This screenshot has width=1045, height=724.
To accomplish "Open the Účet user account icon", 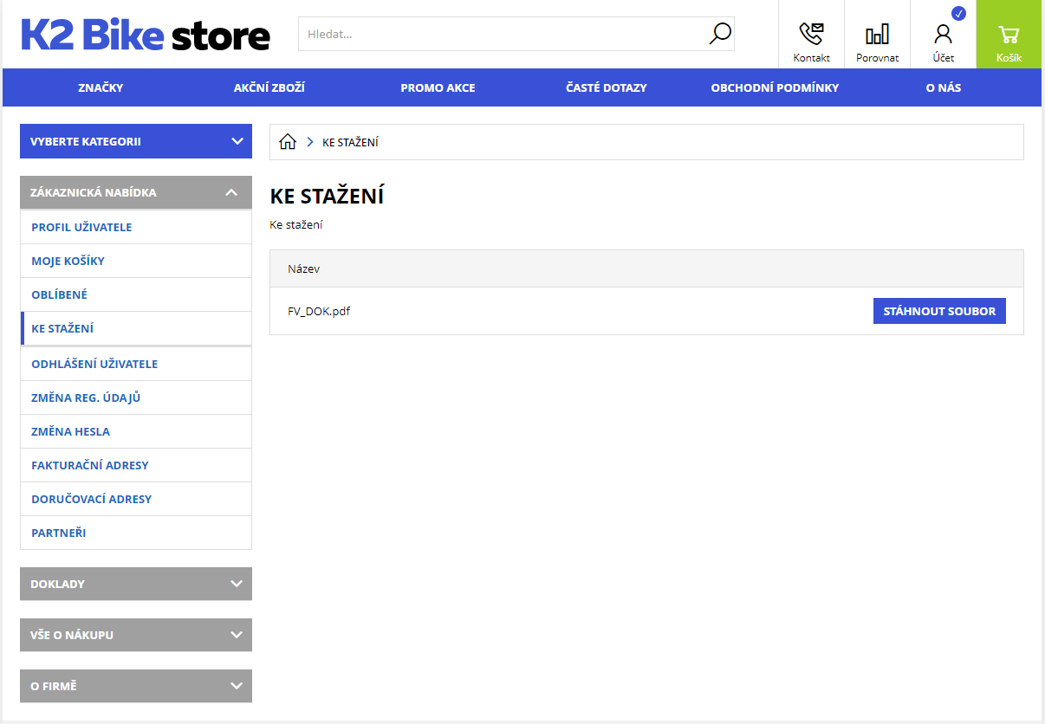I will point(943,35).
